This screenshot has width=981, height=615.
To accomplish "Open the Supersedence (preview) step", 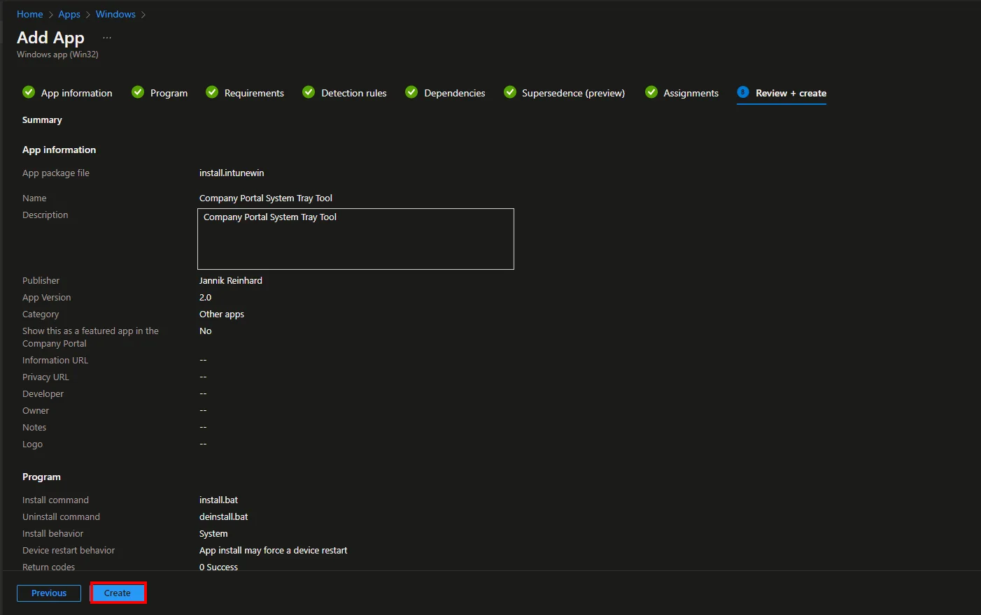I will [x=564, y=93].
